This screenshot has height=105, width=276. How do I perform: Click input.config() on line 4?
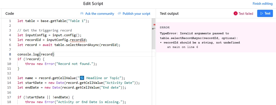67,35
